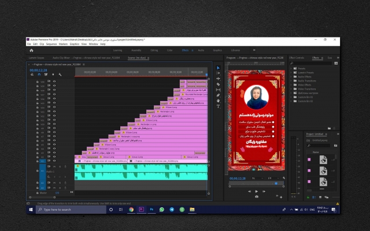Select the Razor tool
370x231 pixels.
[218, 84]
